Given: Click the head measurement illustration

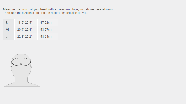Looking at the screenshot, I should pos(22,70).
